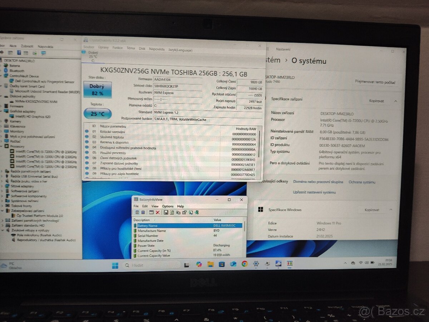This screenshot has width=429, height=322.
Task: Click the copy selected items icon in BatteryInfoView
Action: 178,212
